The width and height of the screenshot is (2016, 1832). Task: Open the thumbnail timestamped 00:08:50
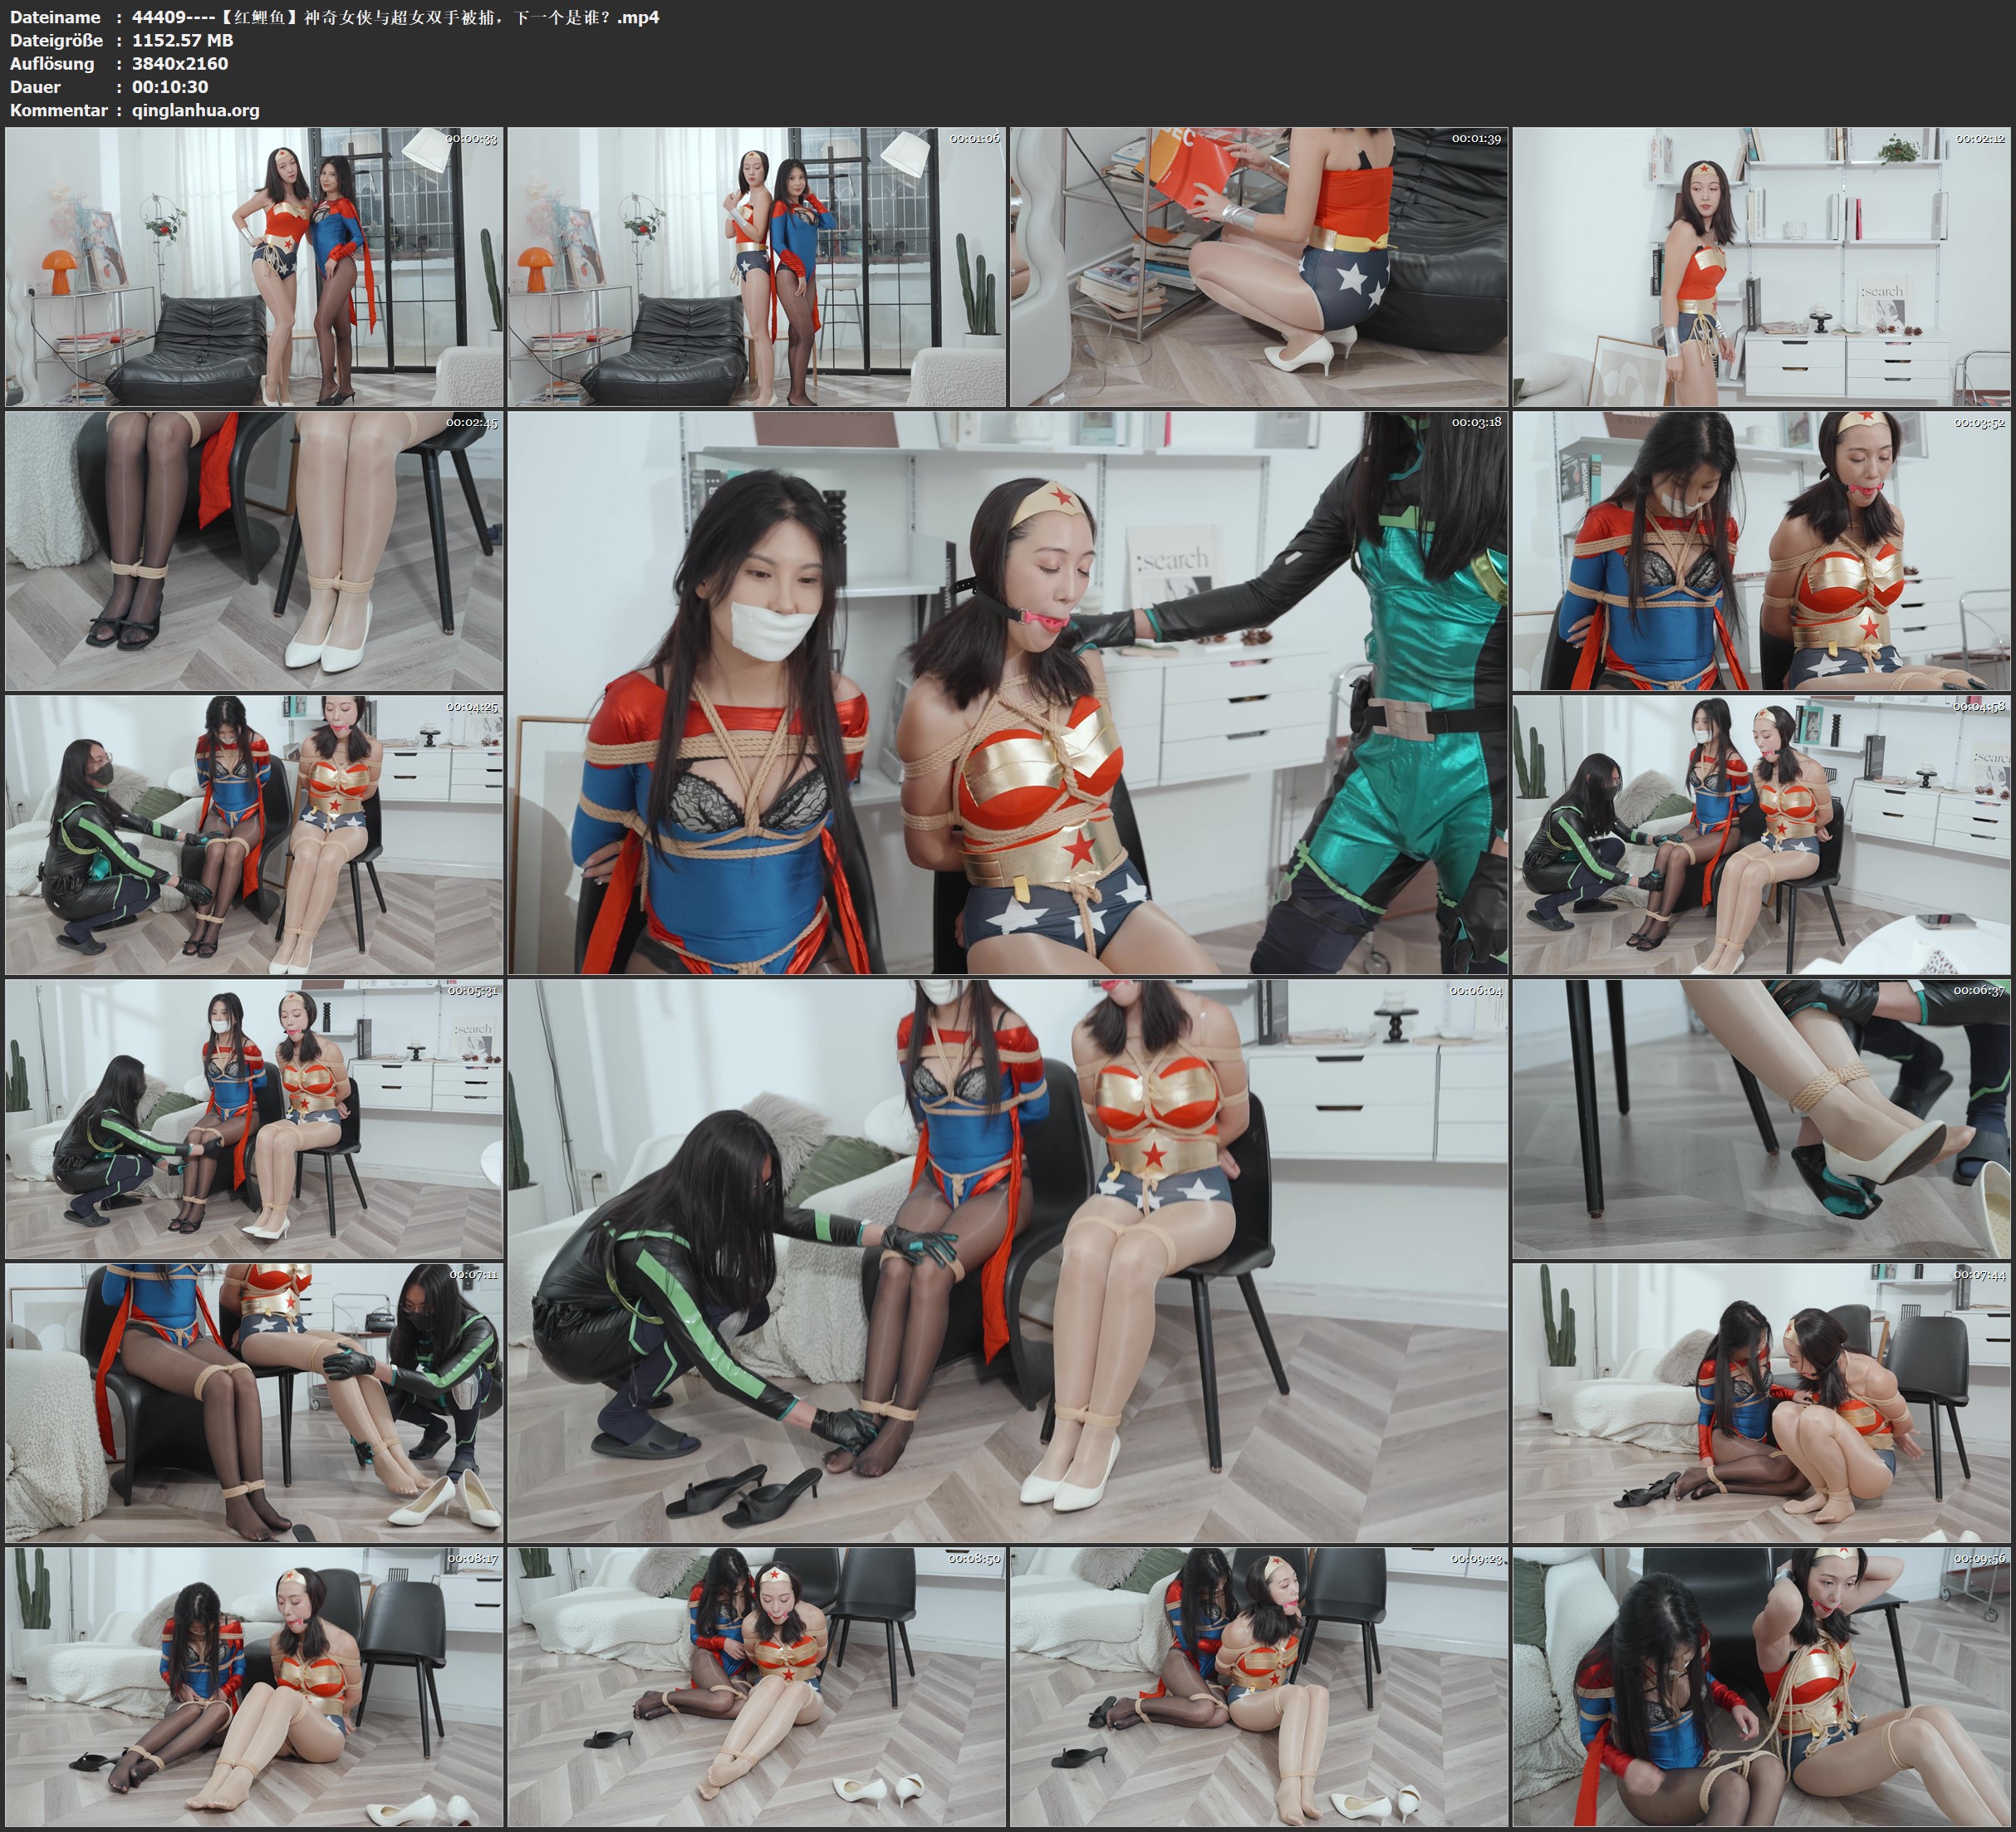pos(756,1686)
